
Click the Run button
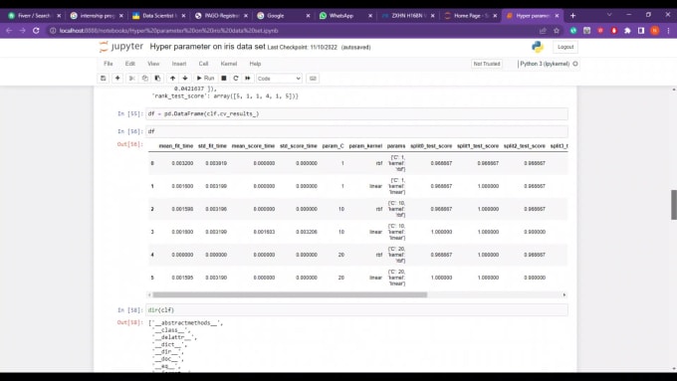coord(205,79)
